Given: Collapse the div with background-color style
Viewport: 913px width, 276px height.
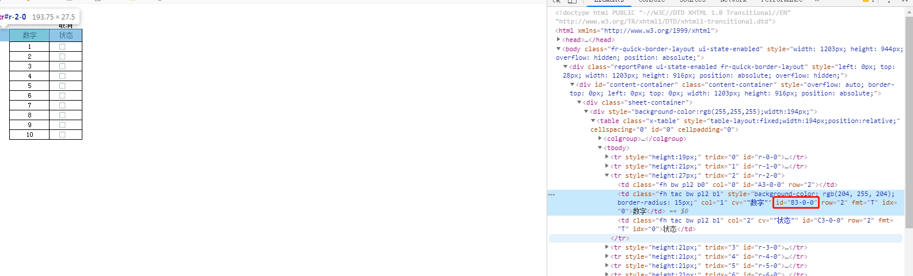Looking at the screenshot, I should click(x=586, y=112).
